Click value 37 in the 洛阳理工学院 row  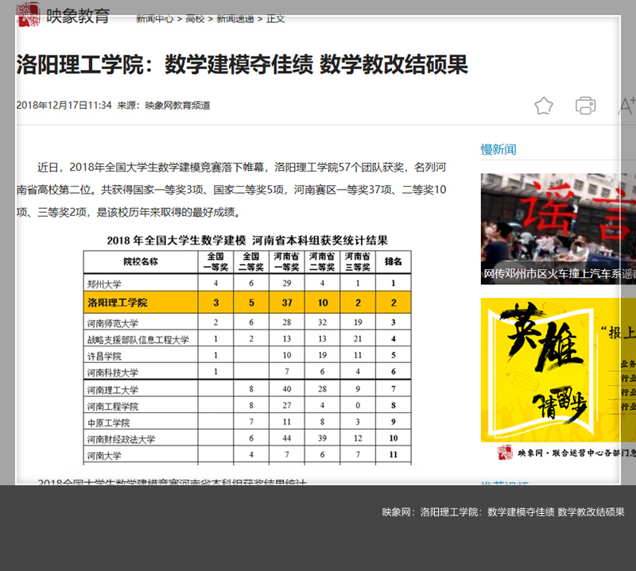[x=287, y=303]
